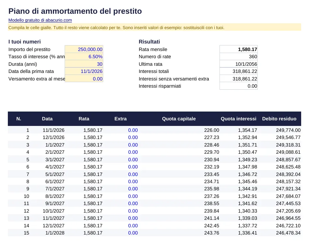
Task: Select the Versamento extra al mese input cell
Action: pos(84,79)
